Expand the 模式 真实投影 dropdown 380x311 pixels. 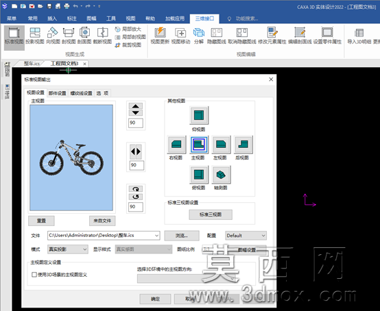coord(68,249)
